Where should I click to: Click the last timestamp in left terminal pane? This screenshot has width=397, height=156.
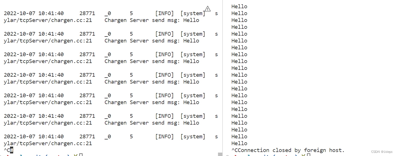click(34, 137)
